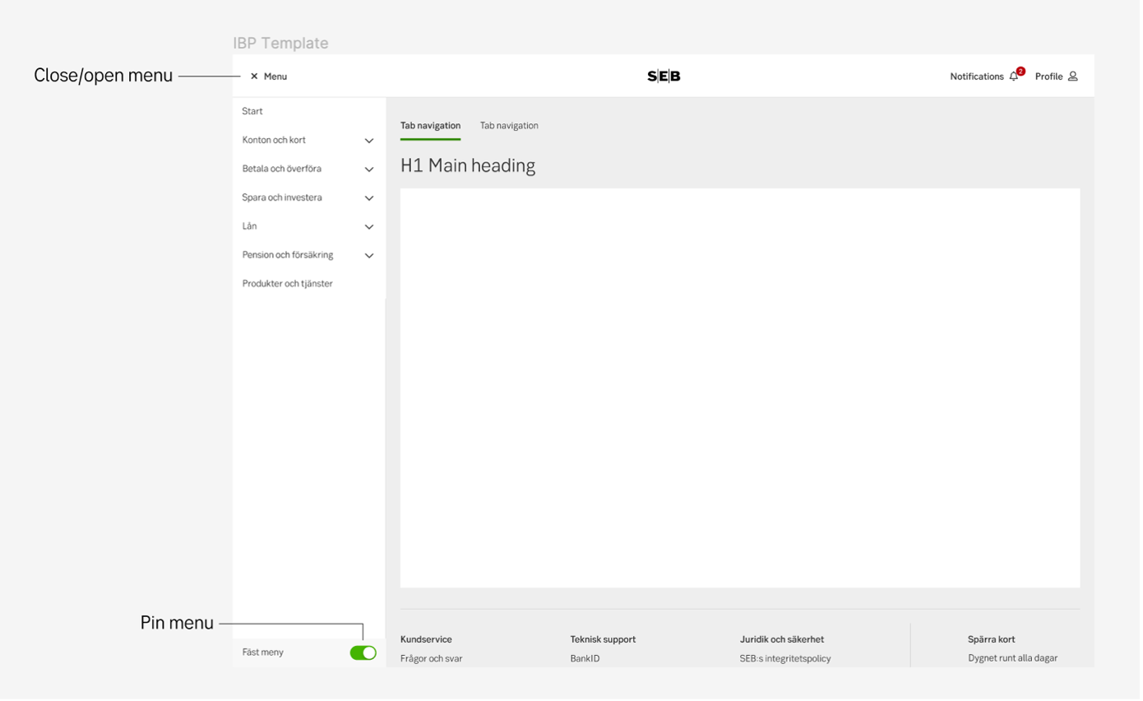Open SEB:s integritetspolicy link
This screenshot has width=1143, height=701.
point(785,658)
